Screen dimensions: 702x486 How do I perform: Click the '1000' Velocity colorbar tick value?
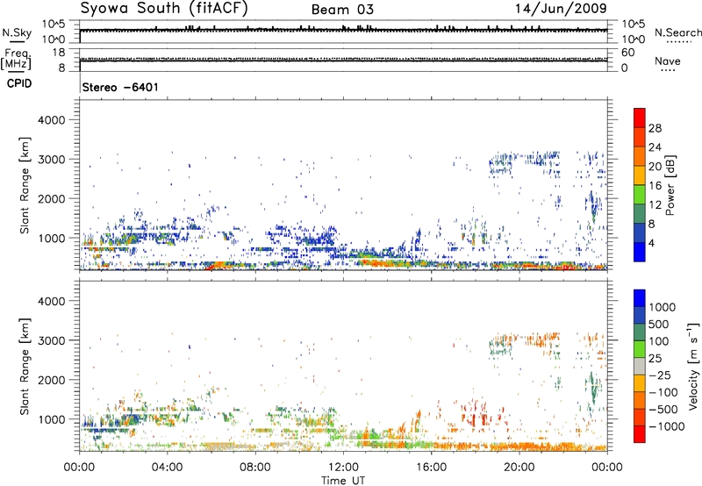tap(663, 307)
